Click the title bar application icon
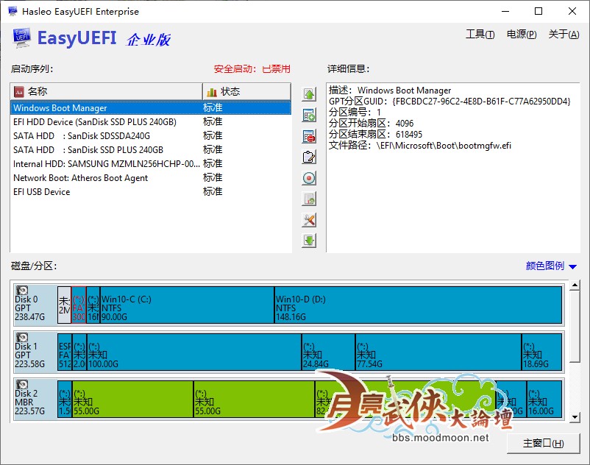590x465 pixels. pos(13,11)
